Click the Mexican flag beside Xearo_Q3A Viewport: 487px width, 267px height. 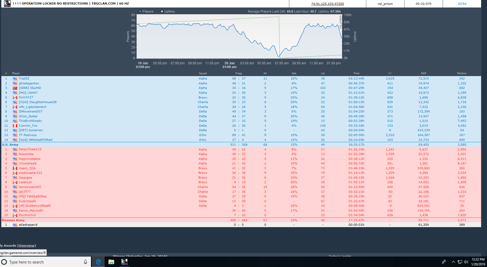[15, 168]
